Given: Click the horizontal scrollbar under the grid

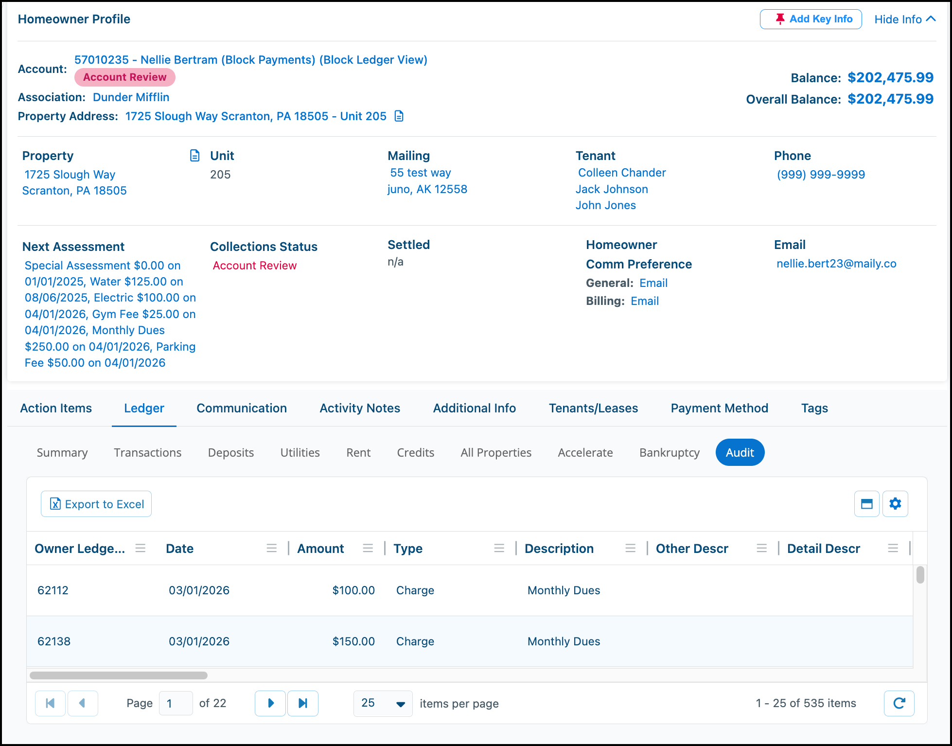Looking at the screenshot, I should [x=119, y=675].
